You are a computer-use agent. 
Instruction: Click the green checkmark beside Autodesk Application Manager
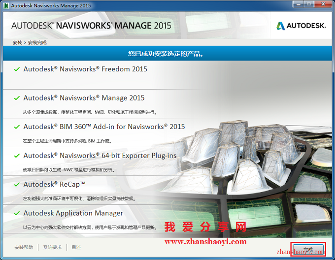coord(17,213)
